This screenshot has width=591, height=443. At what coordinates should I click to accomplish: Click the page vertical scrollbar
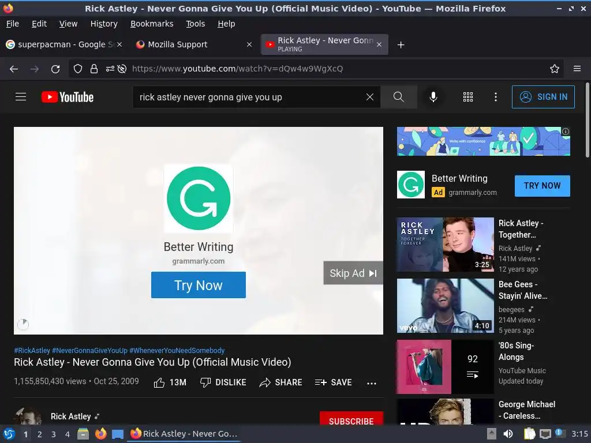(x=587, y=121)
